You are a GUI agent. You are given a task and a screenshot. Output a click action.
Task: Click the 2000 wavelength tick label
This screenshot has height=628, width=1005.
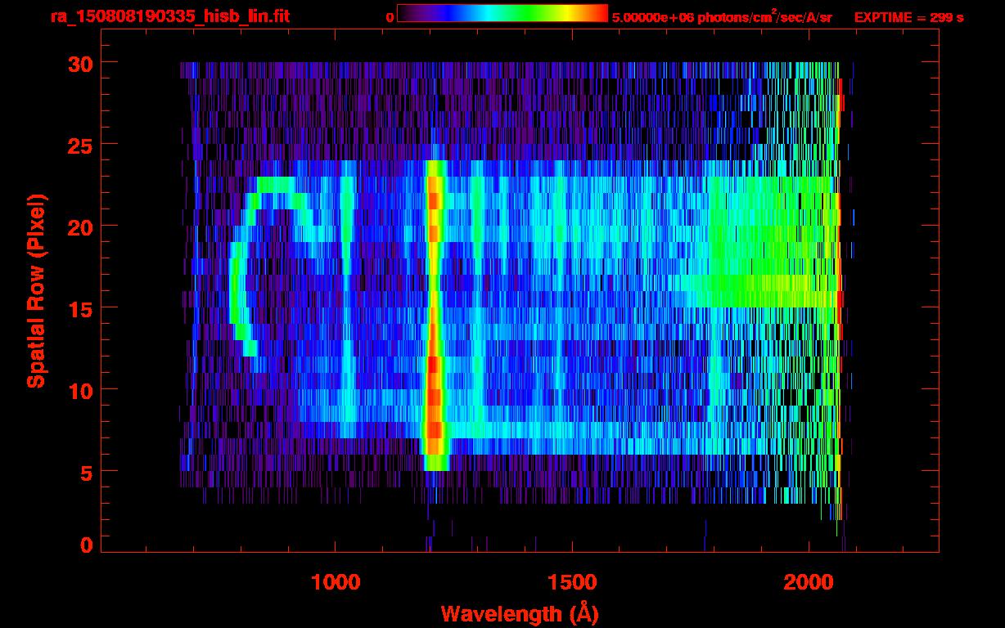pyautogui.click(x=809, y=582)
